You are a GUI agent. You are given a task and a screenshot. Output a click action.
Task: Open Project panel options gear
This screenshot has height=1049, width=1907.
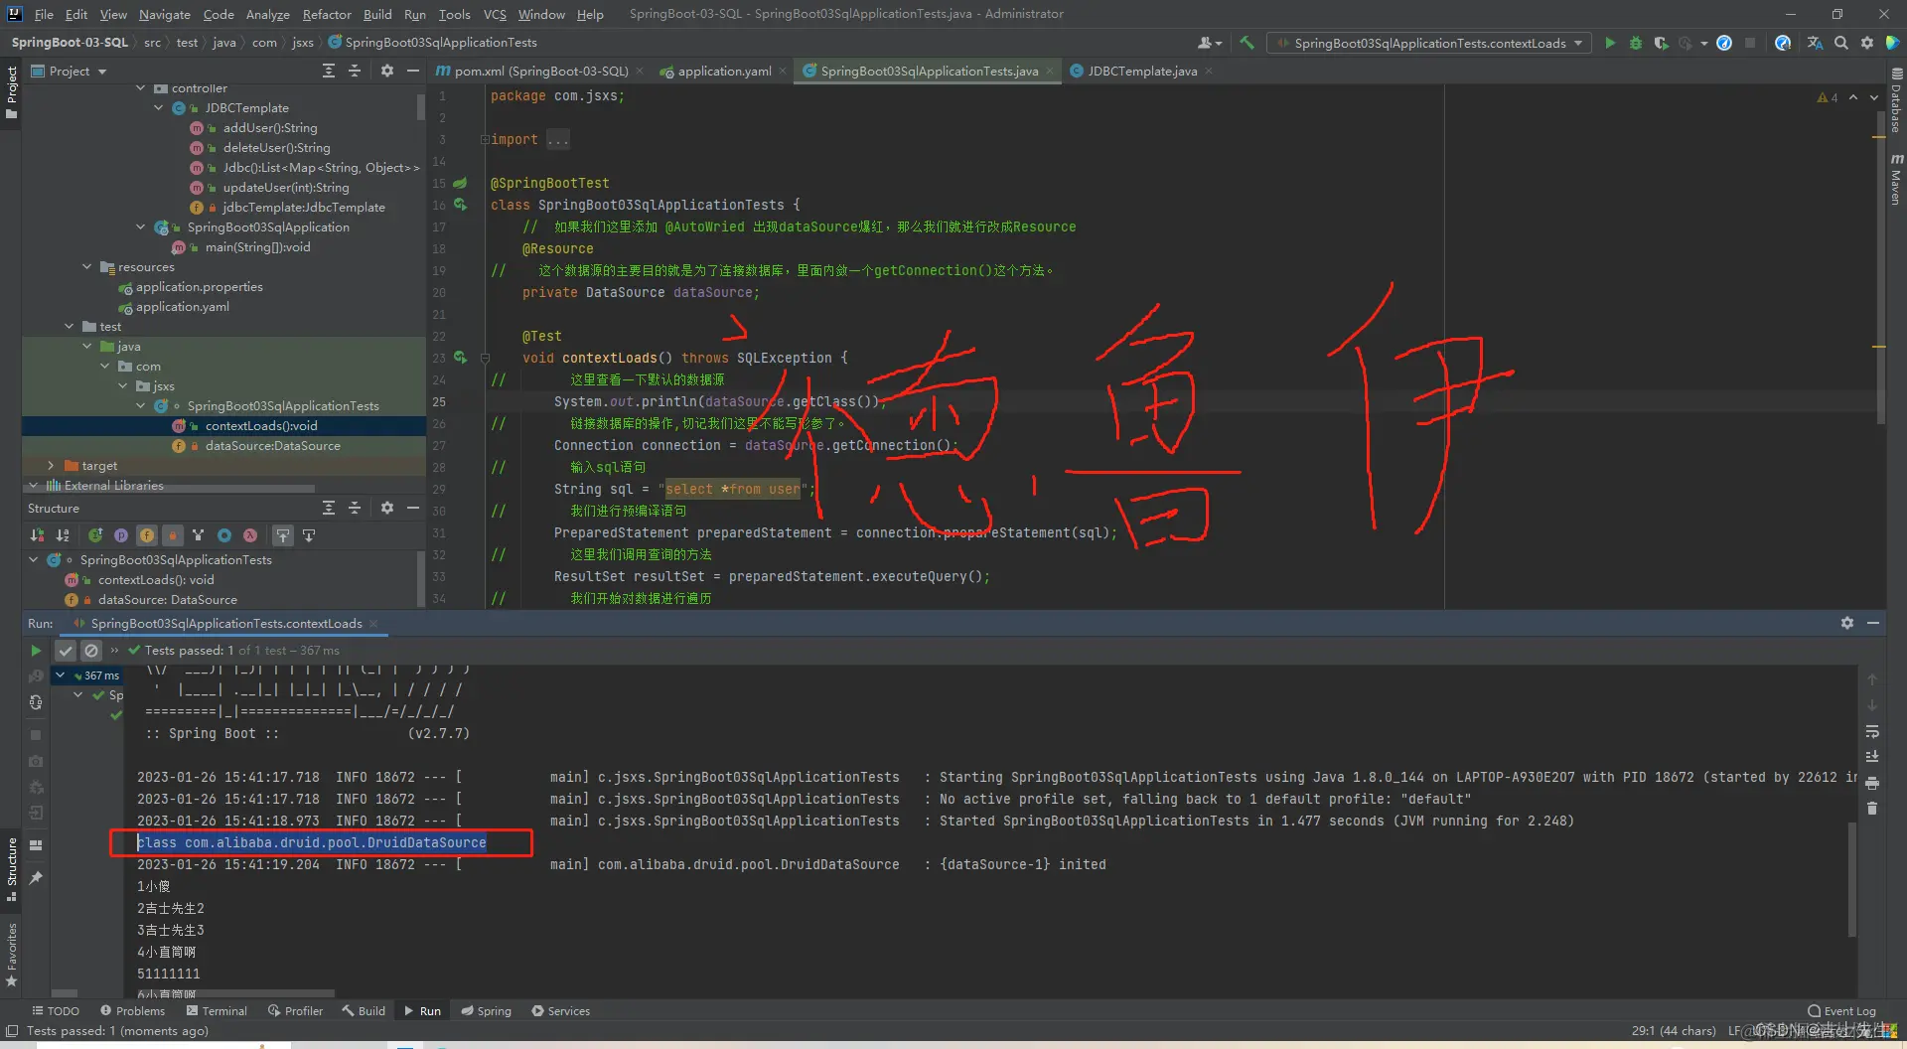click(x=387, y=71)
